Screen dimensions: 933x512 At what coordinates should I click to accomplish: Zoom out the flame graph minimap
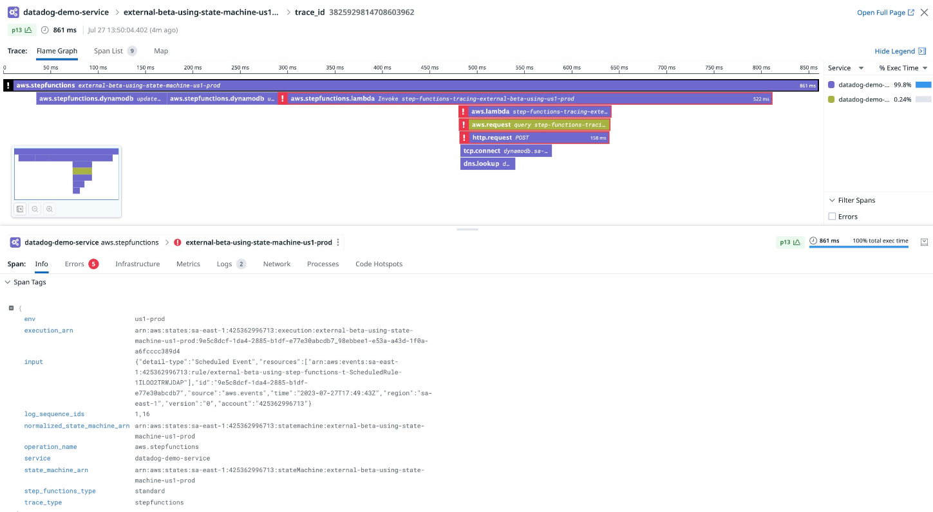[x=35, y=209]
